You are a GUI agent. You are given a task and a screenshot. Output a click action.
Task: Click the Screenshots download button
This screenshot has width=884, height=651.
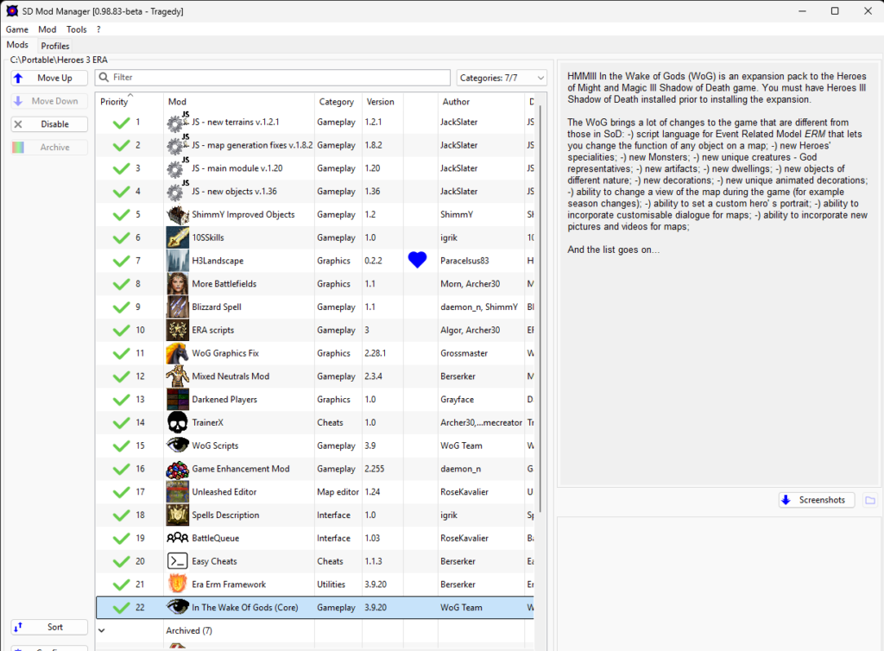tap(817, 500)
